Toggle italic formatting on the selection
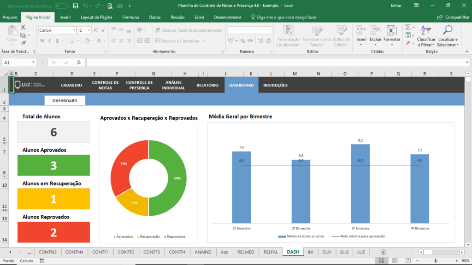Screen dimensions: 472x265 (x=50, y=40)
